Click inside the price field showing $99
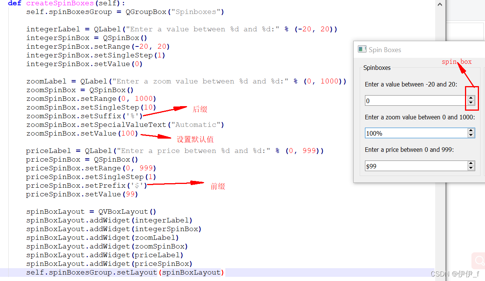This screenshot has width=485, height=281. point(411,166)
